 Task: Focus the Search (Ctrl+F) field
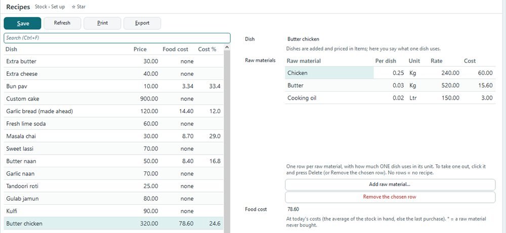click(x=117, y=38)
